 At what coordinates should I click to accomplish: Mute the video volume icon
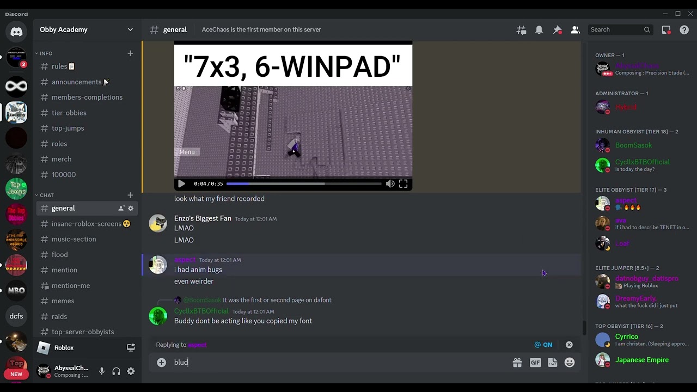click(390, 184)
